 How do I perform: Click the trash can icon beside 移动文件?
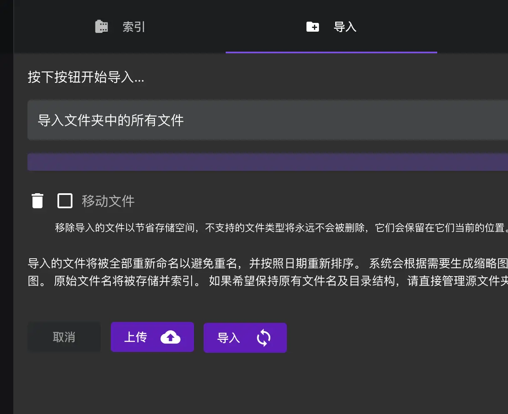(37, 201)
